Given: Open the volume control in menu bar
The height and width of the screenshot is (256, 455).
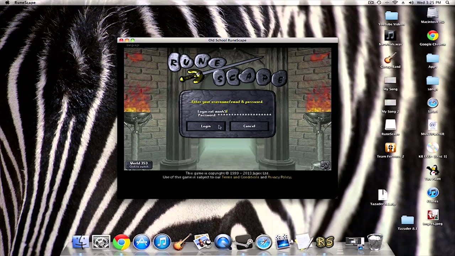Looking at the screenshot, I should click(x=411, y=2).
